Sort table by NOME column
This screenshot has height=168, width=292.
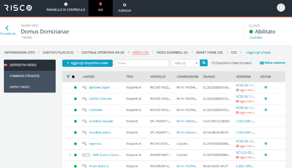(x=89, y=77)
